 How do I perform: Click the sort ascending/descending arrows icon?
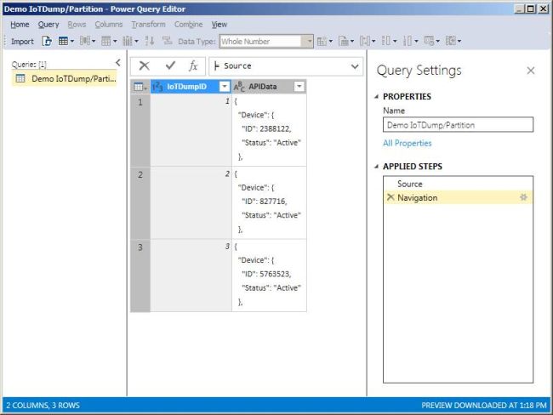click(150, 41)
